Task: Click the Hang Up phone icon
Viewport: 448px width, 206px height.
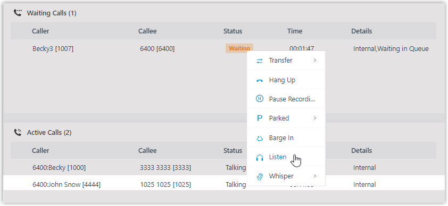Action: 260,81
